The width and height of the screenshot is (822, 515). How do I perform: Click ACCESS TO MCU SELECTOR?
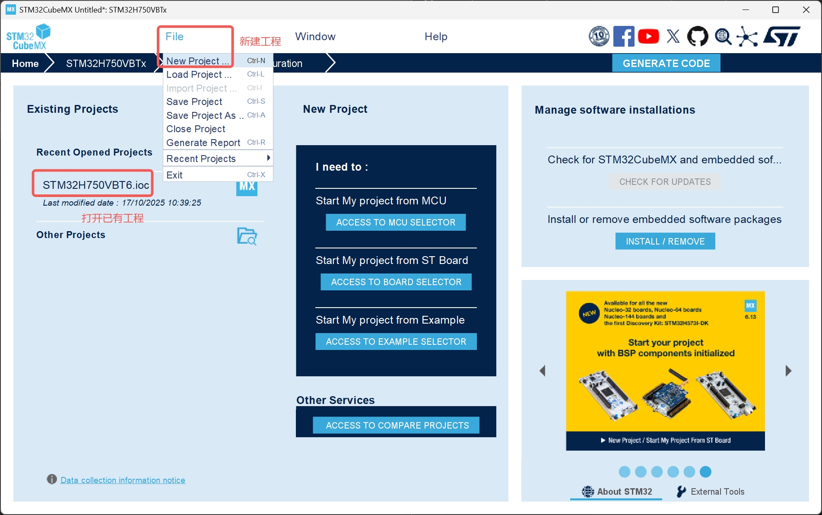click(396, 222)
